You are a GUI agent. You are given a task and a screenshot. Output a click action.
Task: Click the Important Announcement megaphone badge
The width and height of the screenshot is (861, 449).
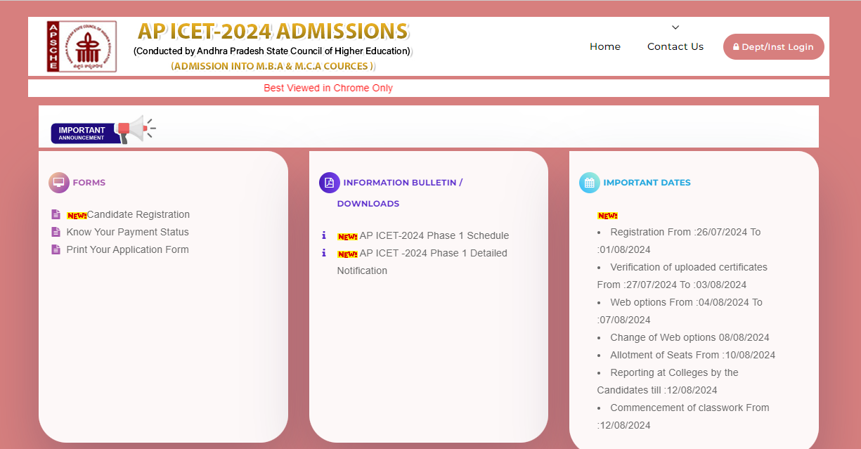click(103, 130)
